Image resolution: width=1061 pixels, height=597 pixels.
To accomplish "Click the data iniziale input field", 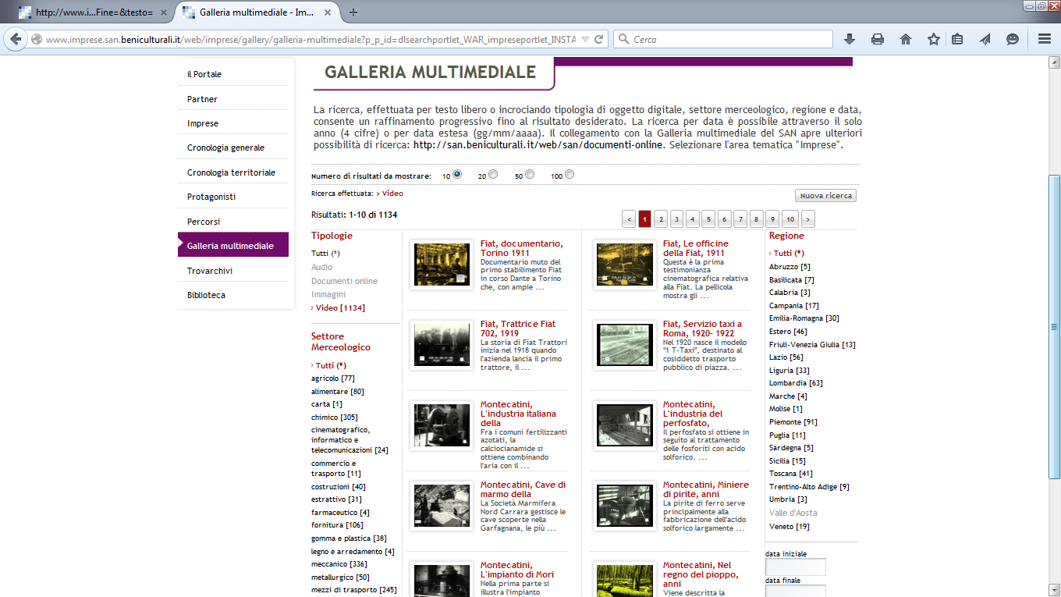I will (x=796, y=567).
